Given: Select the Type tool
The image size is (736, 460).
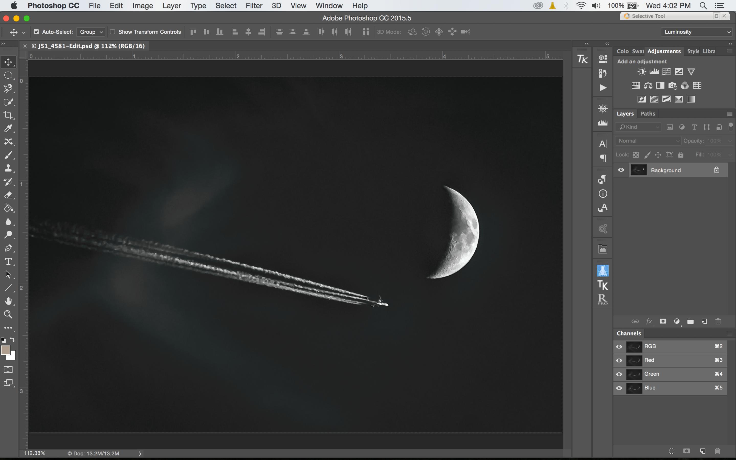Looking at the screenshot, I should (x=8, y=261).
